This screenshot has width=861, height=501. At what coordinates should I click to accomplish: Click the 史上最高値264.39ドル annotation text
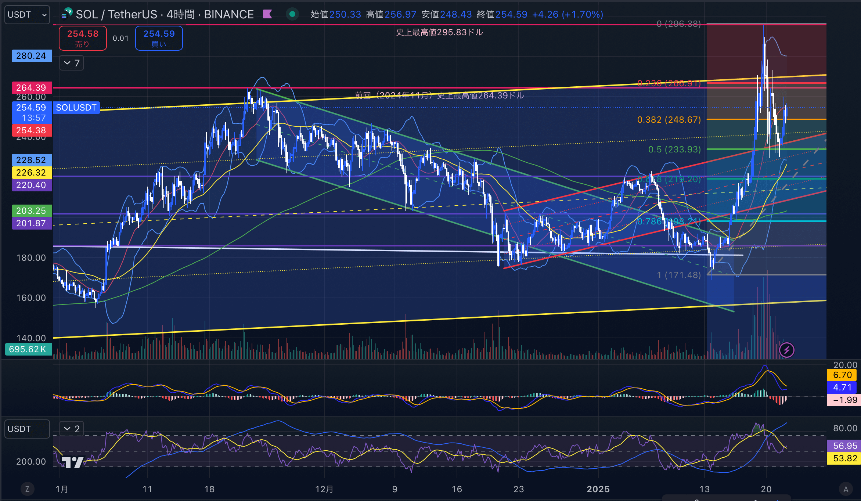tap(439, 95)
